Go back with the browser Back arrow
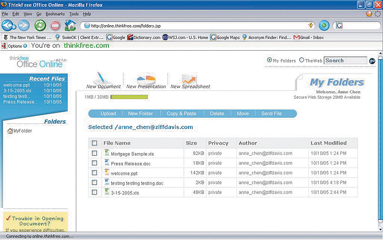Image resolution: width=383 pixels, height=240 pixels. (x=9, y=26)
